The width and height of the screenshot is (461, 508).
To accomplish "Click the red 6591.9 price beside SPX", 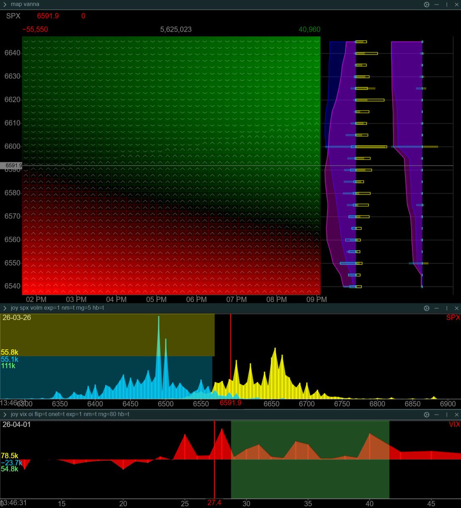I will [x=48, y=16].
